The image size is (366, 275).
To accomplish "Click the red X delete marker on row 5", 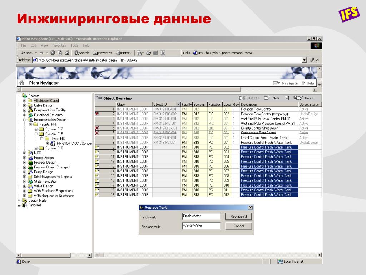I will tap(97, 128).
